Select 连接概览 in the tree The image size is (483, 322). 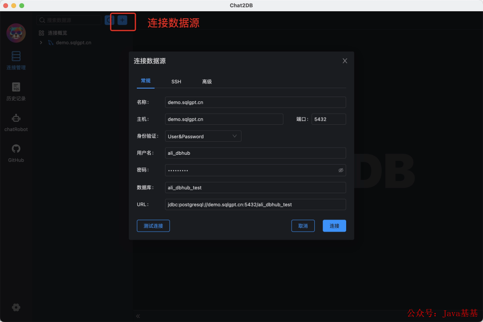click(x=57, y=33)
